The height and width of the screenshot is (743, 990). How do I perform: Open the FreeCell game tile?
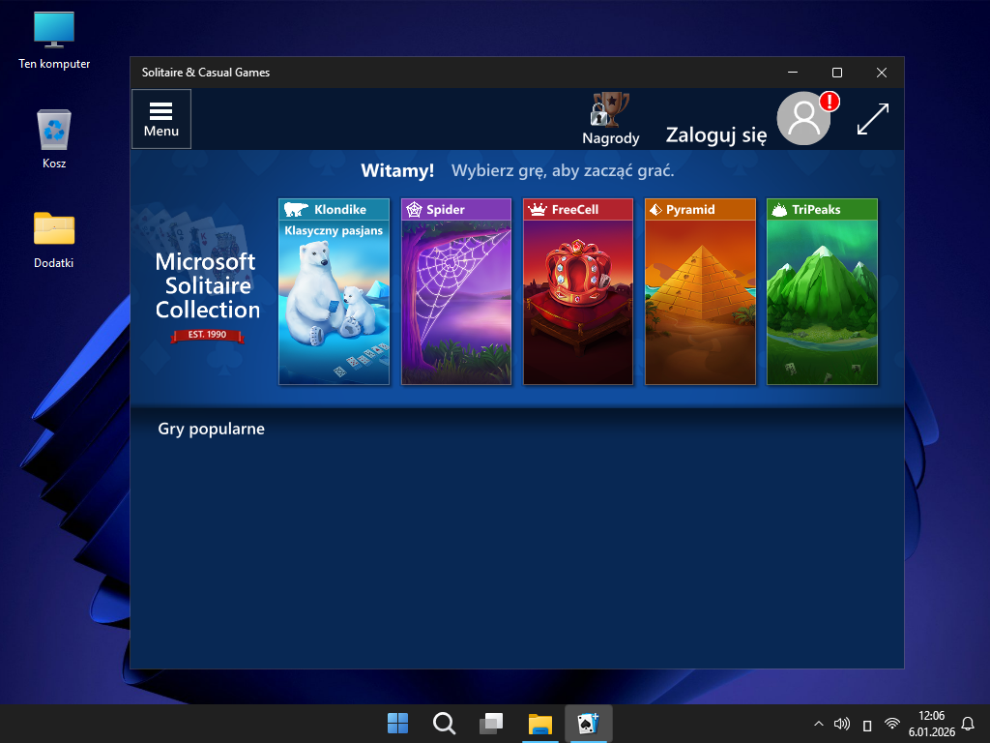click(x=578, y=291)
